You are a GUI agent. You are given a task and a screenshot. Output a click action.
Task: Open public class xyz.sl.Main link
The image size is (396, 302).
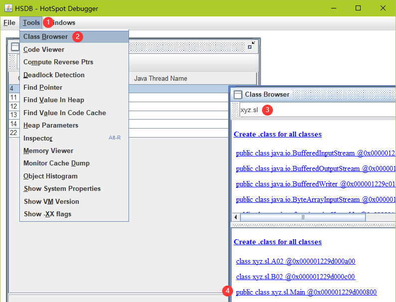306,292
